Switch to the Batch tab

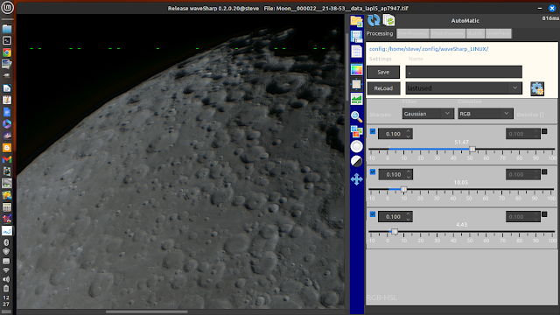coord(475,33)
